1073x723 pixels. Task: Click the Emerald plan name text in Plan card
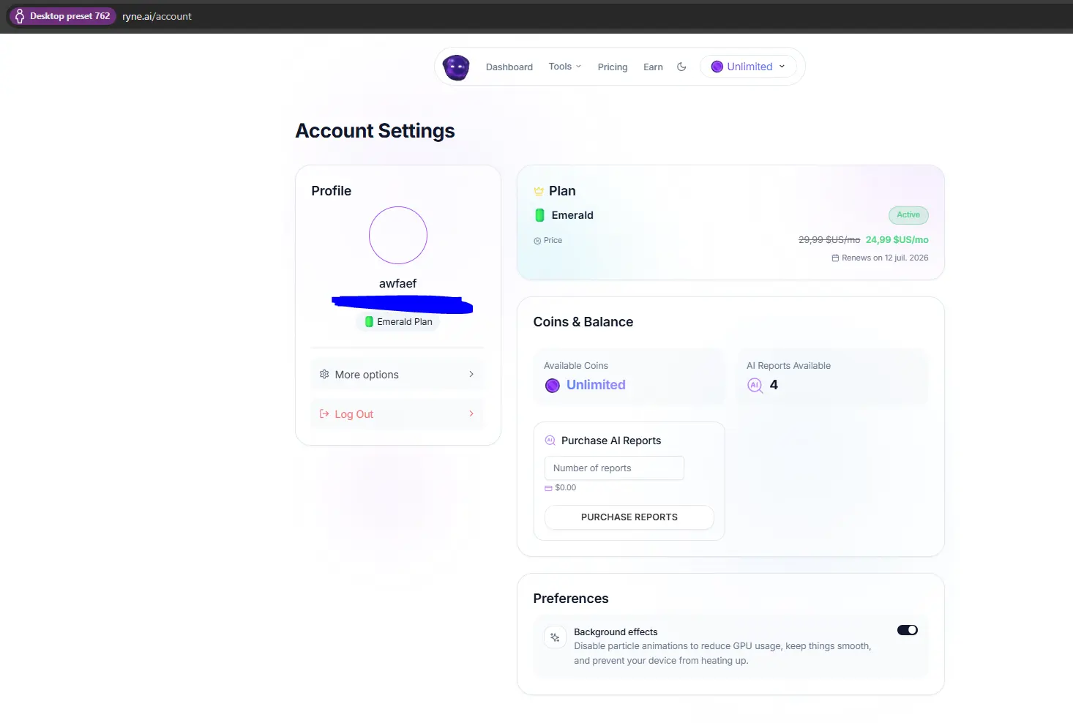pyautogui.click(x=572, y=215)
